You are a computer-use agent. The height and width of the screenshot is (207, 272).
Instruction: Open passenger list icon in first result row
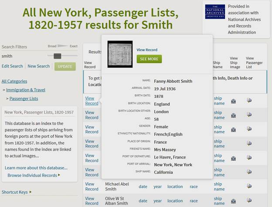click(249, 100)
